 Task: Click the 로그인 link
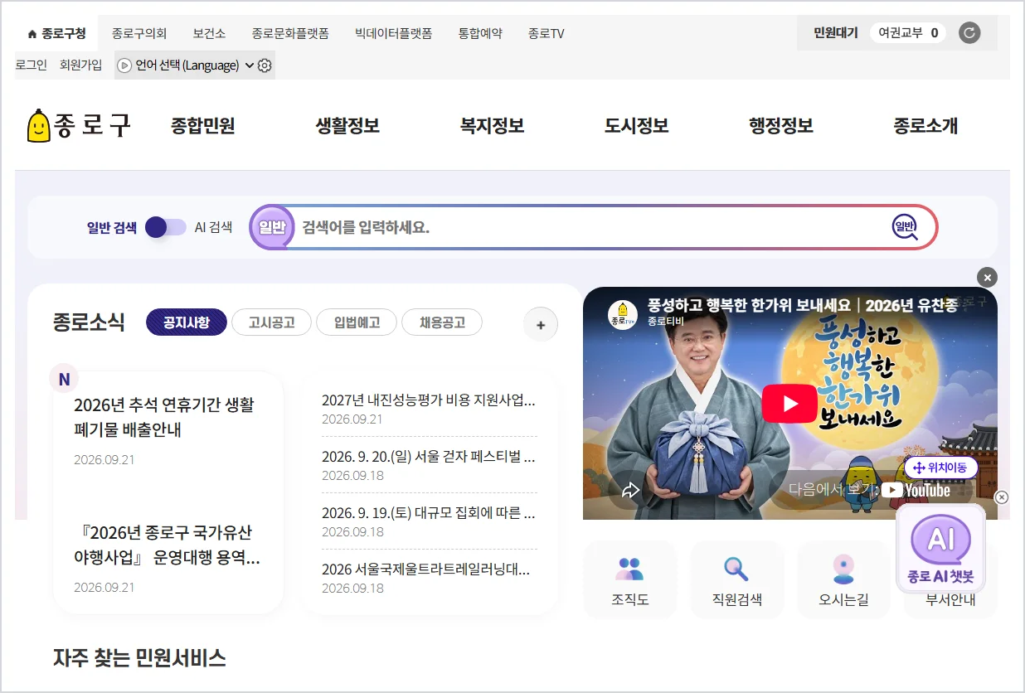[31, 65]
